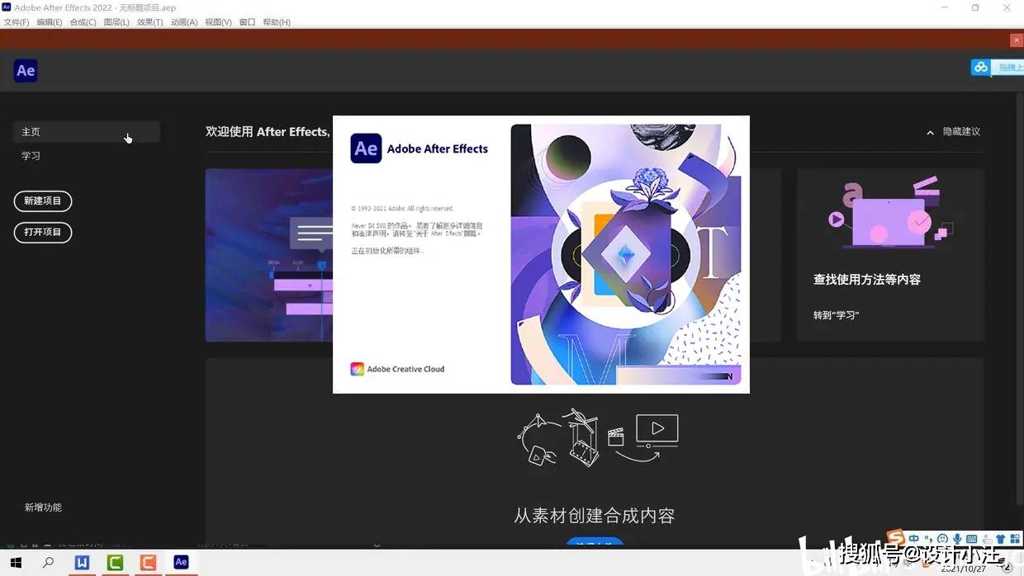Screen dimensions: 1024x576
Task: Collapse suggestions with the chevron next to 隐藏建议
Action: click(930, 132)
